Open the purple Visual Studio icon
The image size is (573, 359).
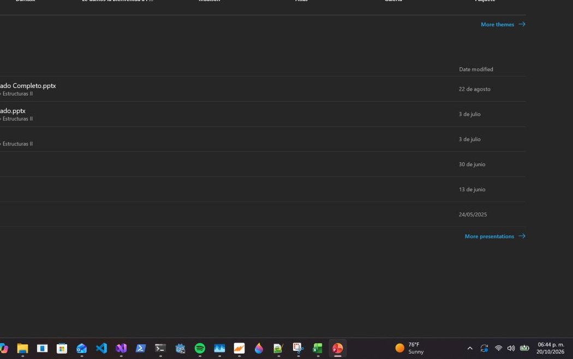pyautogui.click(x=121, y=349)
